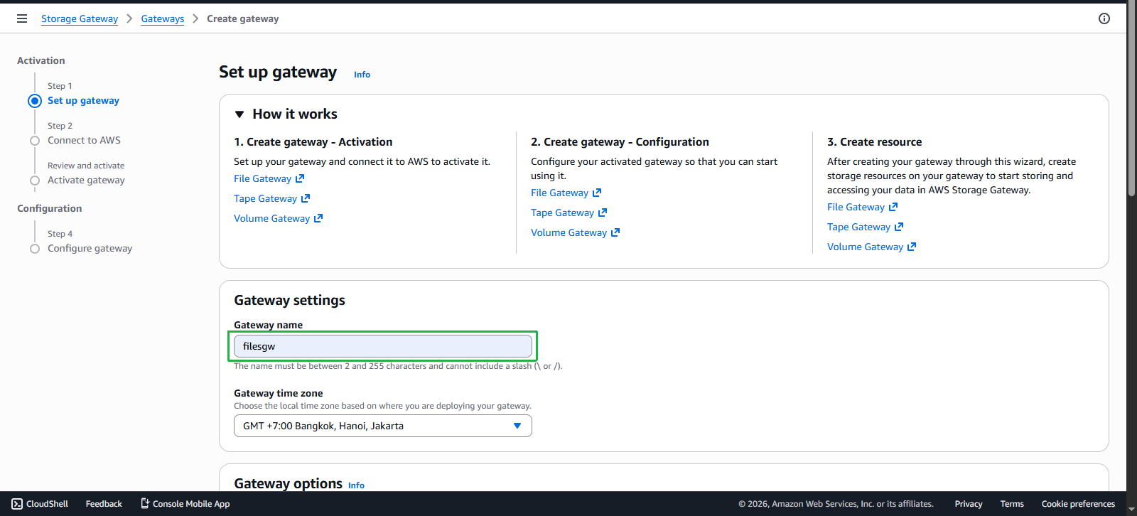The width and height of the screenshot is (1137, 516).
Task: Open Console Mobile App link
Action: [x=185, y=504]
